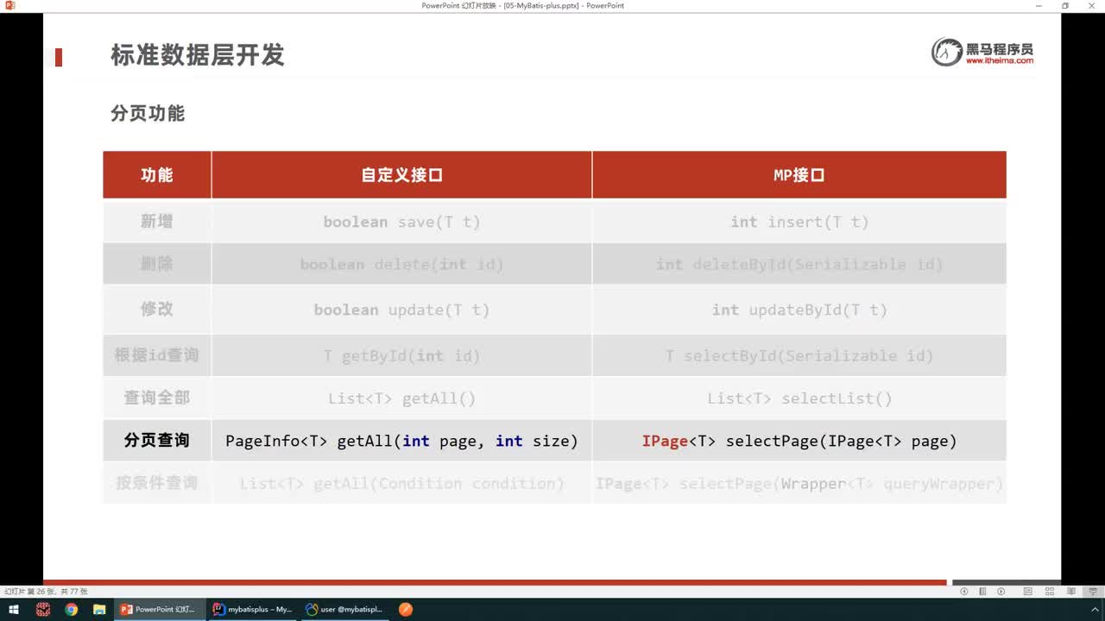The width and height of the screenshot is (1105, 621).
Task: Click the boolean save(T t) cell
Action: [402, 222]
